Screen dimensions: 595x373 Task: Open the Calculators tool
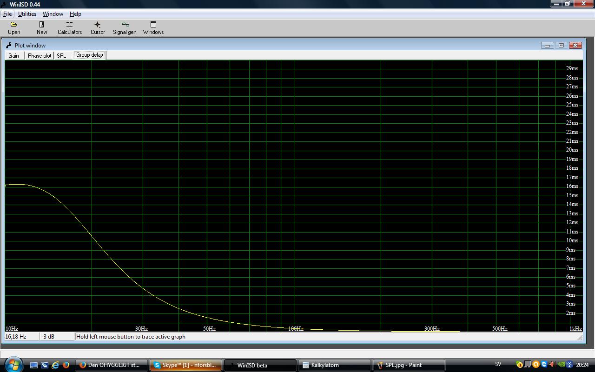[x=70, y=27]
